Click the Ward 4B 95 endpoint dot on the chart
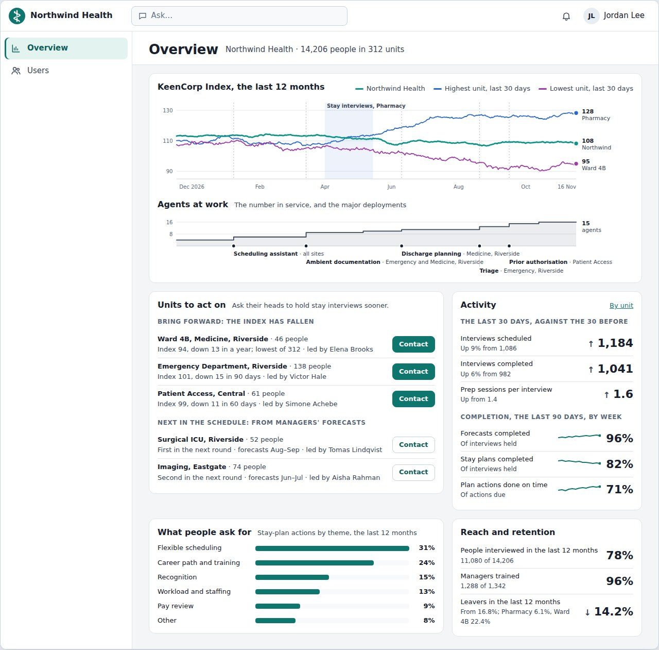 click(x=576, y=164)
